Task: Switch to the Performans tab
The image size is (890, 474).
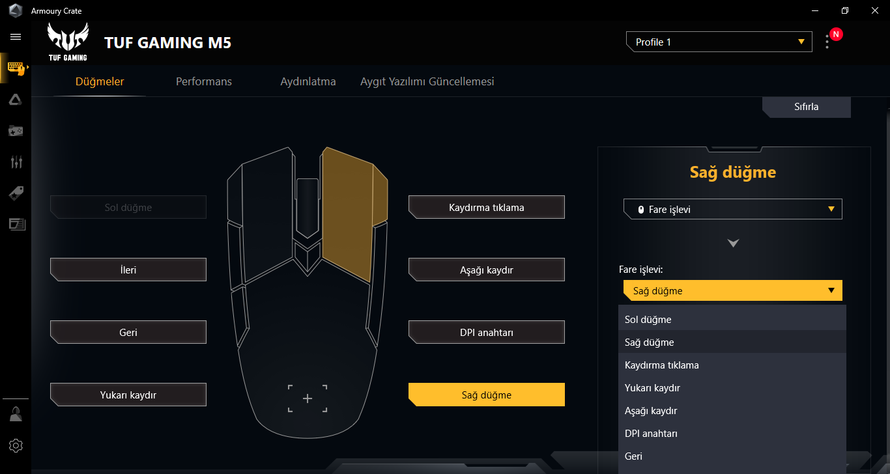Action: 204,81
